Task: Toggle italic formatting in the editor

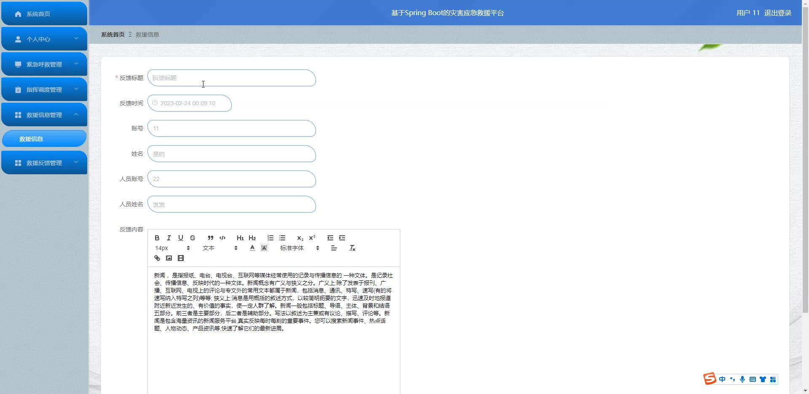Action: click(x=169, y=238)
